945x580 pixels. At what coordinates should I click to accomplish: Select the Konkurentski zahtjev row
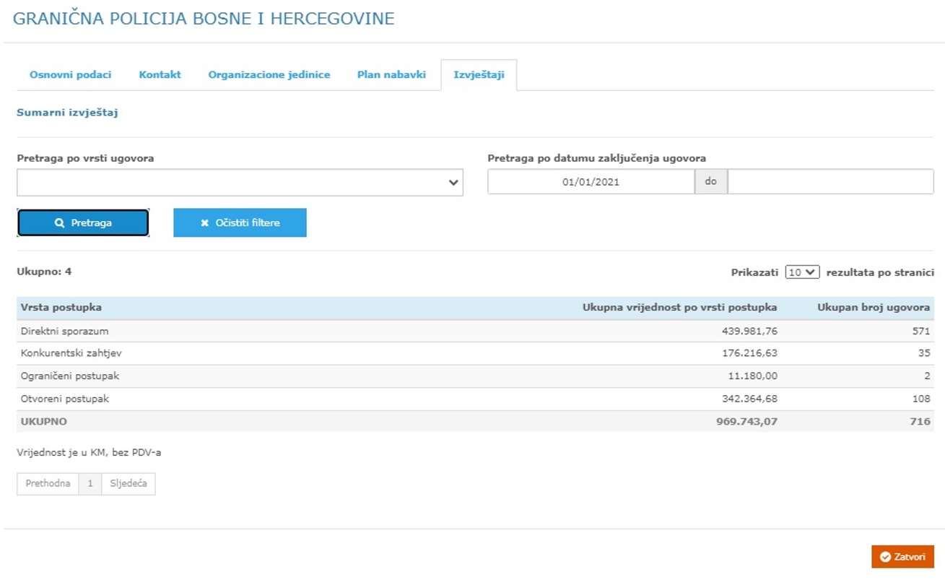point(475,353)
